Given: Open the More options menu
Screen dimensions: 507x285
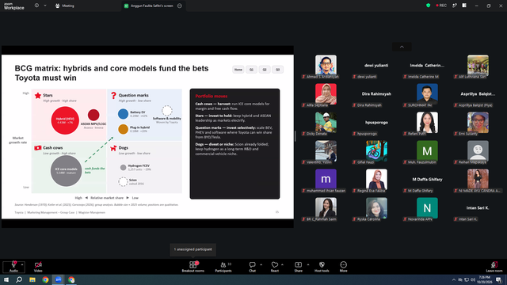Looking at the screenshot, I should 343,267.
